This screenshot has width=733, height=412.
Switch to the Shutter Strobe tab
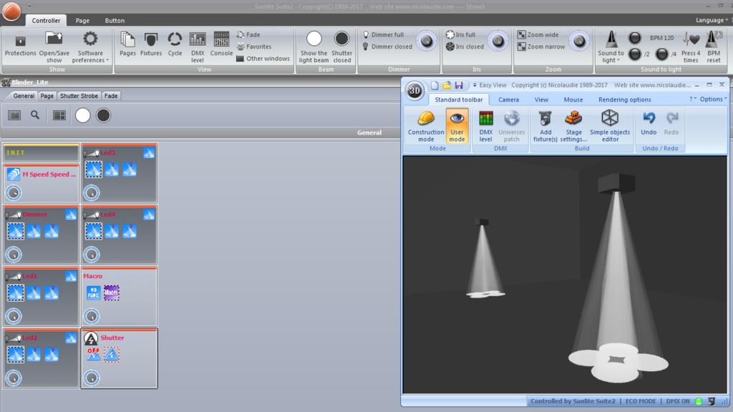pos(79,96)
